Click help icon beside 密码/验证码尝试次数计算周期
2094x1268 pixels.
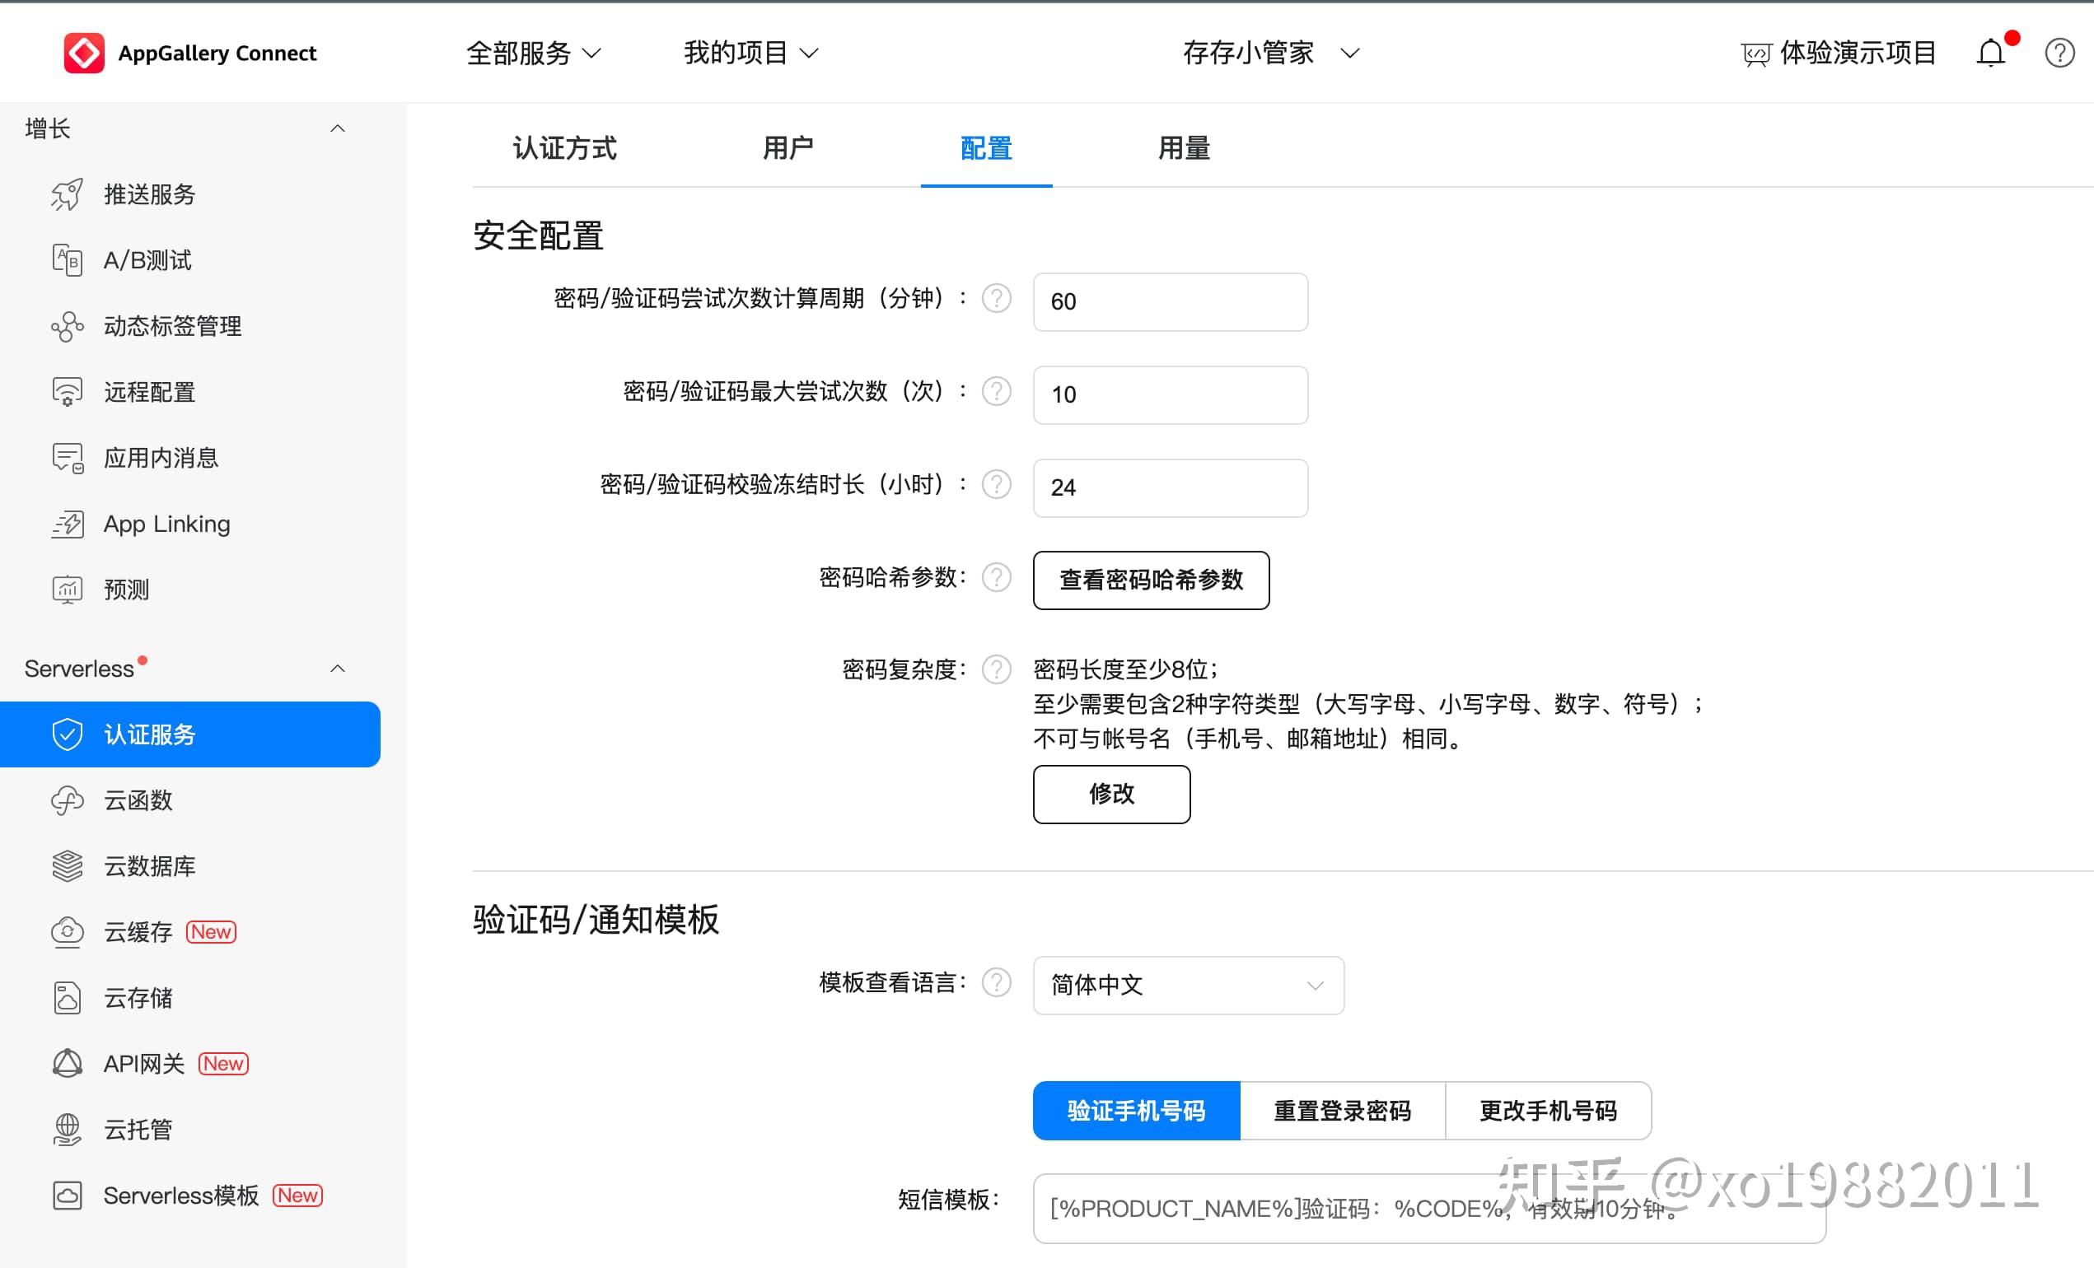[996, 298]
